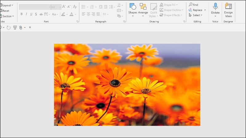Click the Redo/Repeat icon
The image size is (246, 138).
coord(9,28)
